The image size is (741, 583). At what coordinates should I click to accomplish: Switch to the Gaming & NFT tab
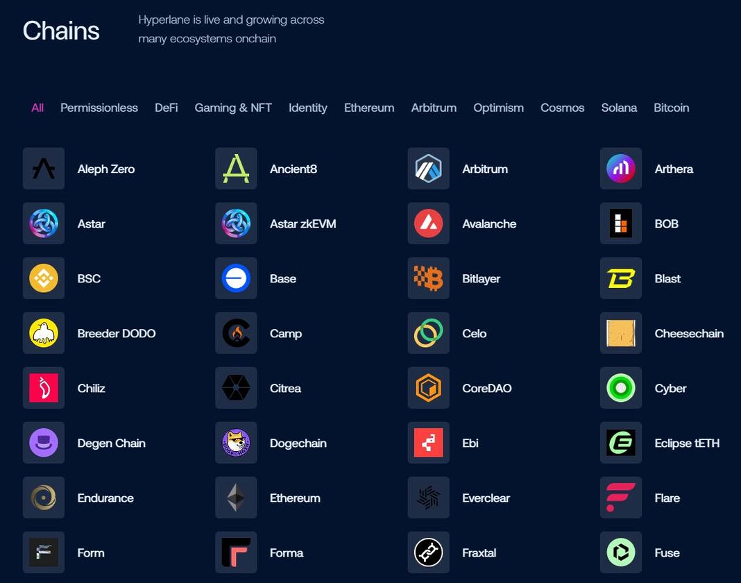[x=233, y=108]
